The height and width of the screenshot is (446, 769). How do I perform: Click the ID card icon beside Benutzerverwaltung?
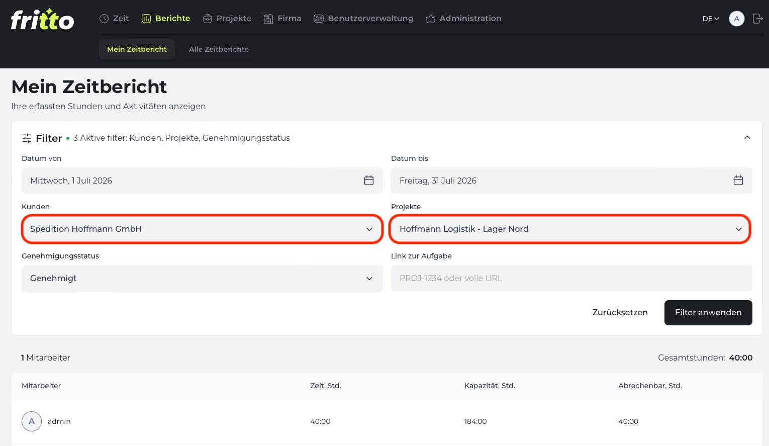coord(319,19)
